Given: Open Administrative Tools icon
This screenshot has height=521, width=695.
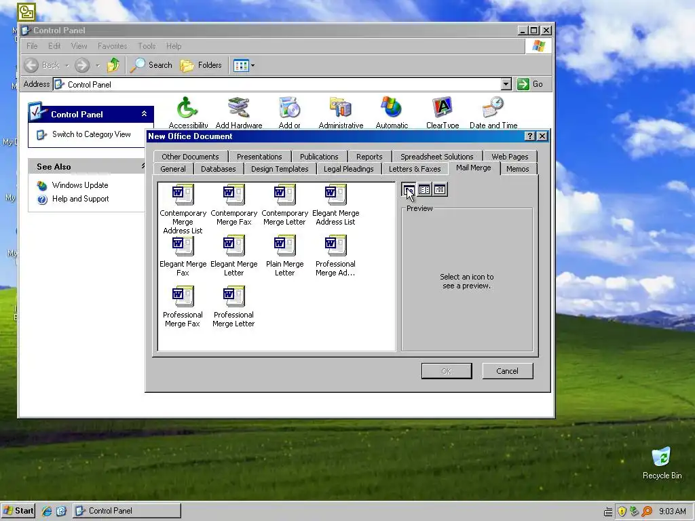Looking at the screenshot, I should pyautogui.click(x=341, y=113).
